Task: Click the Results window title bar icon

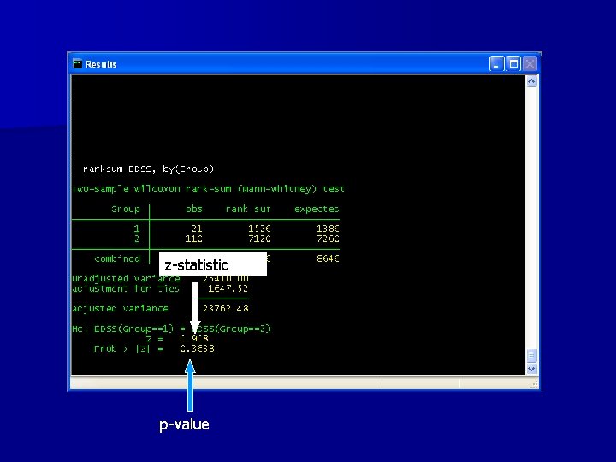Action: tap(78, 63)
